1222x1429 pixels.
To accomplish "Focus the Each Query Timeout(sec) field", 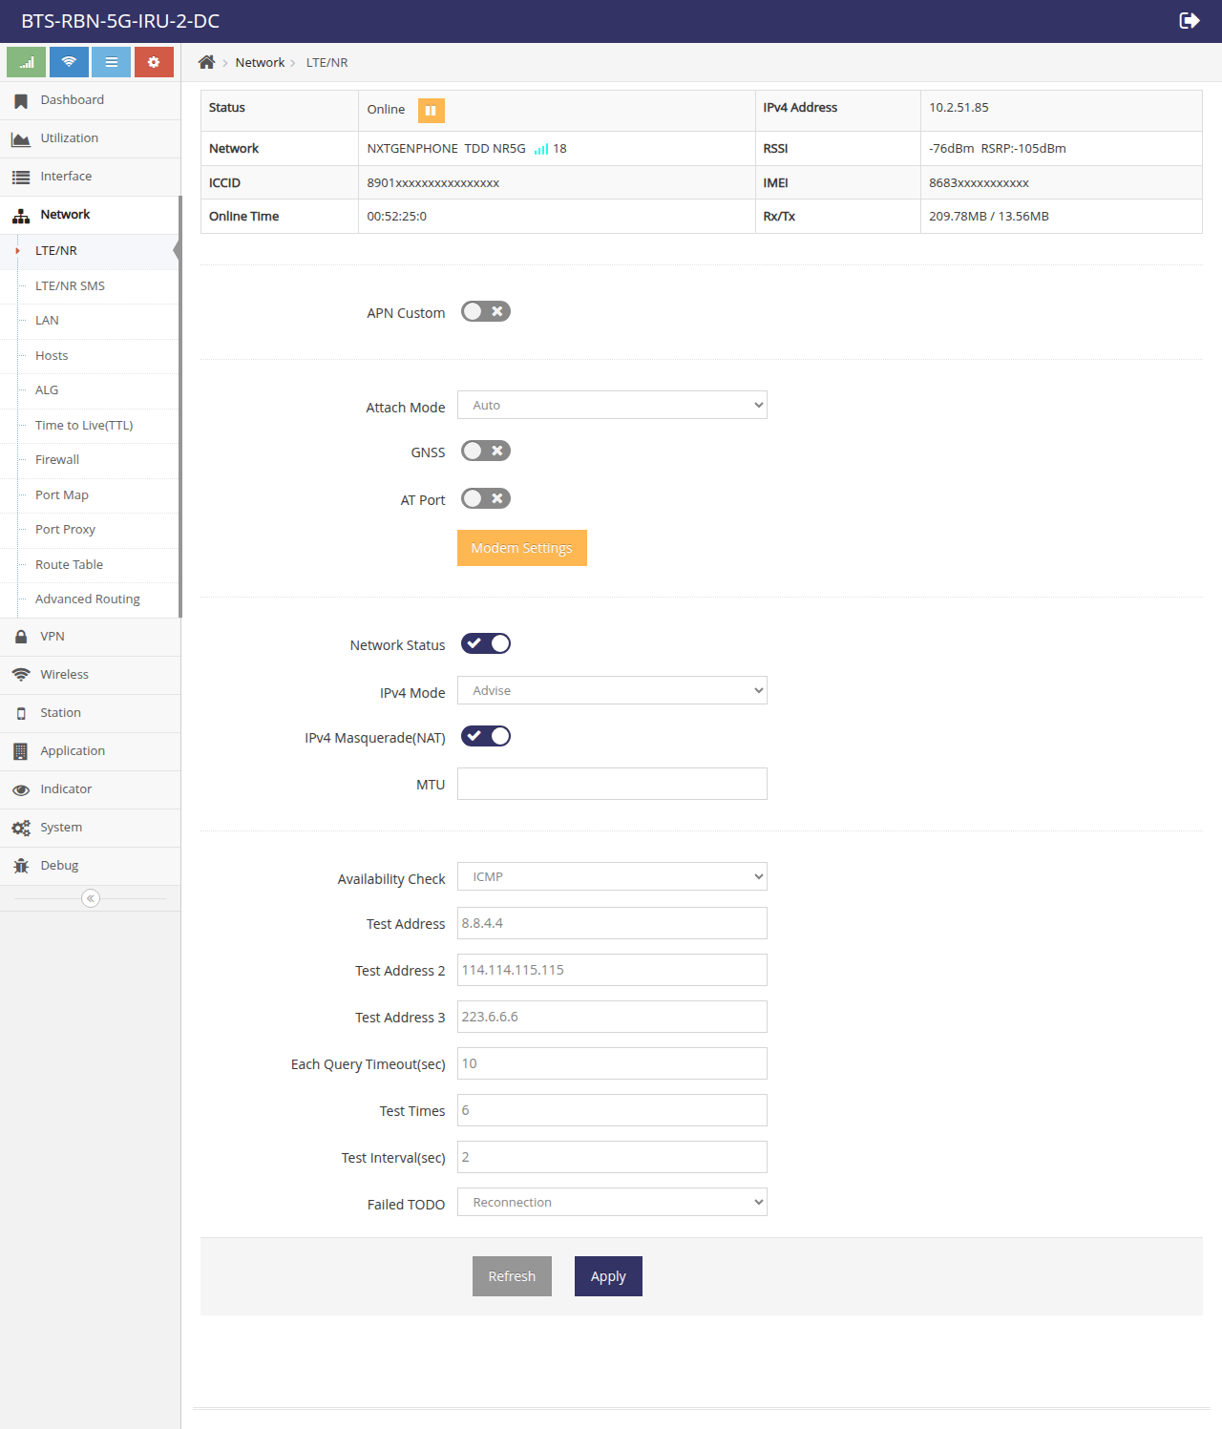I will click(612, 1063).
